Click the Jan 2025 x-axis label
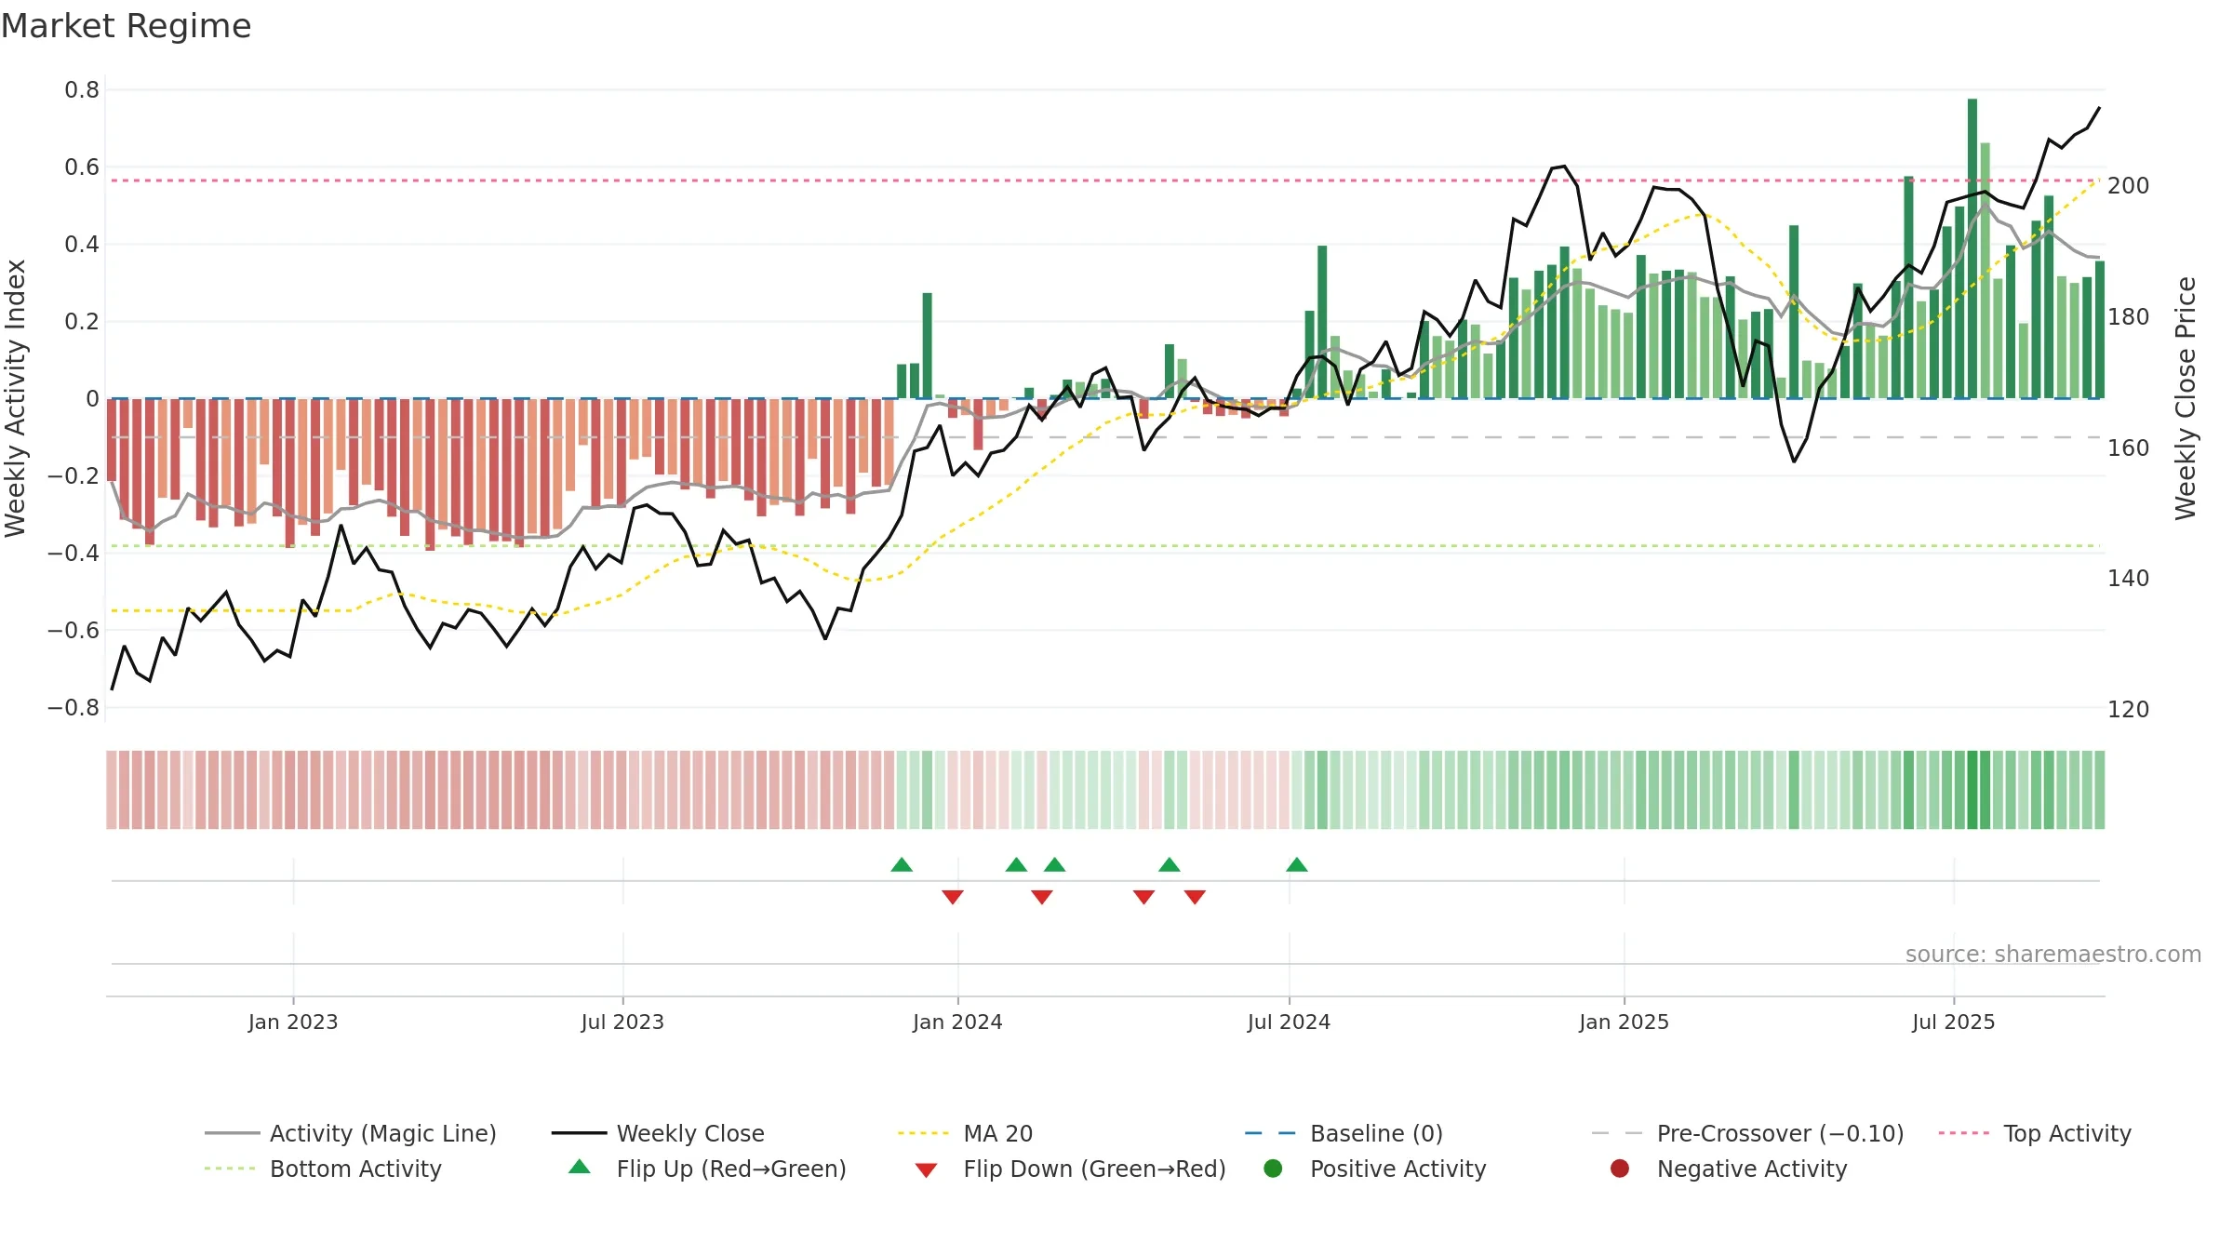The width and height of the screenshot is (2233, 1256). pyautogui.click(x=1624, y=1022)
